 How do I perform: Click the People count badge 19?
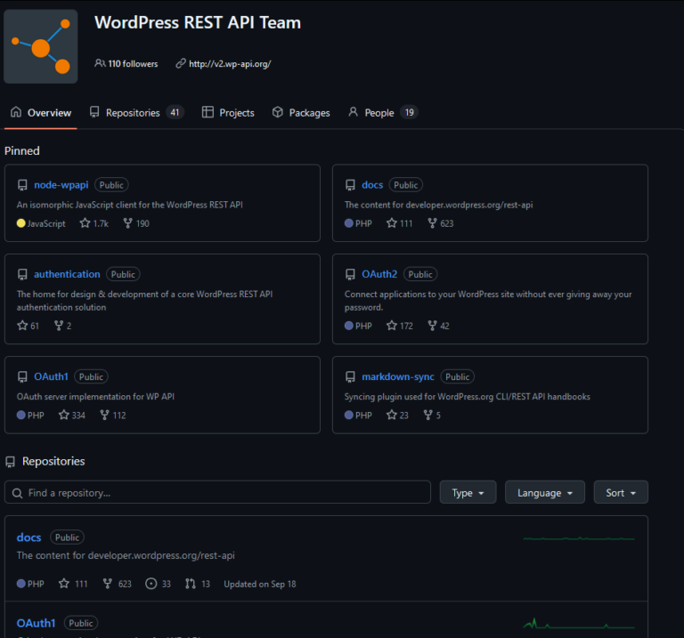[409, 113]
